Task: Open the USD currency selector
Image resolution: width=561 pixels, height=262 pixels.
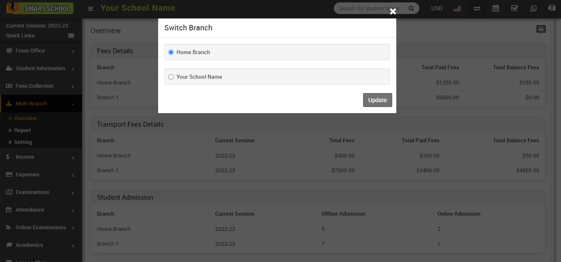Action: point(437,8)
